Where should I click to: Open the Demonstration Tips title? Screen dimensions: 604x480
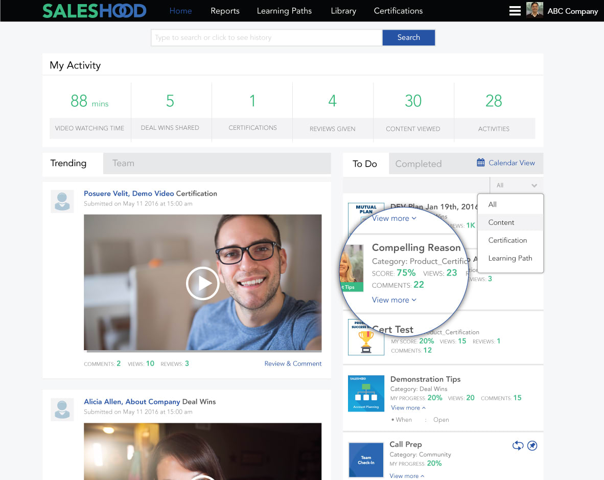click(x=425, y=379)
